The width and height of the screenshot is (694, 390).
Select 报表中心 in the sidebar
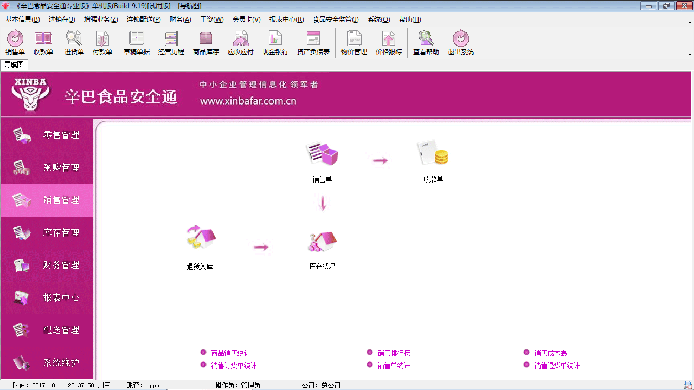47,298
